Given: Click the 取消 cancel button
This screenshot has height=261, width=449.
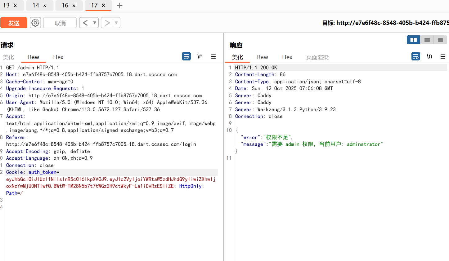Looking at the screenshot, I should [x=60, y=23].
